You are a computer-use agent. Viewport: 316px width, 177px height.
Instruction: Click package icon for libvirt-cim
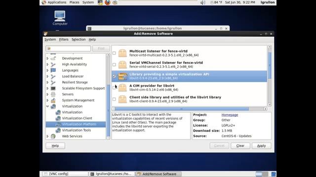(x=122, y=88)
